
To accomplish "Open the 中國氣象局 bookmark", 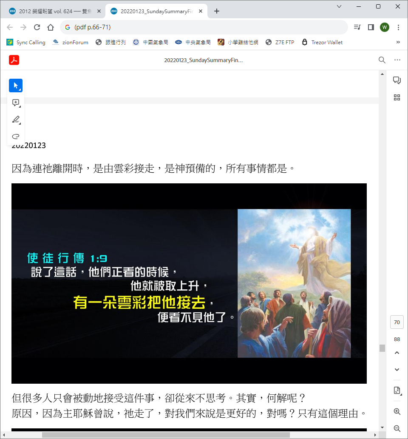I will (x=151, y=42).
